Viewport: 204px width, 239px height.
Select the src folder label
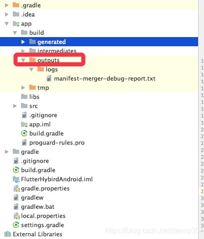tap(33, 106)
